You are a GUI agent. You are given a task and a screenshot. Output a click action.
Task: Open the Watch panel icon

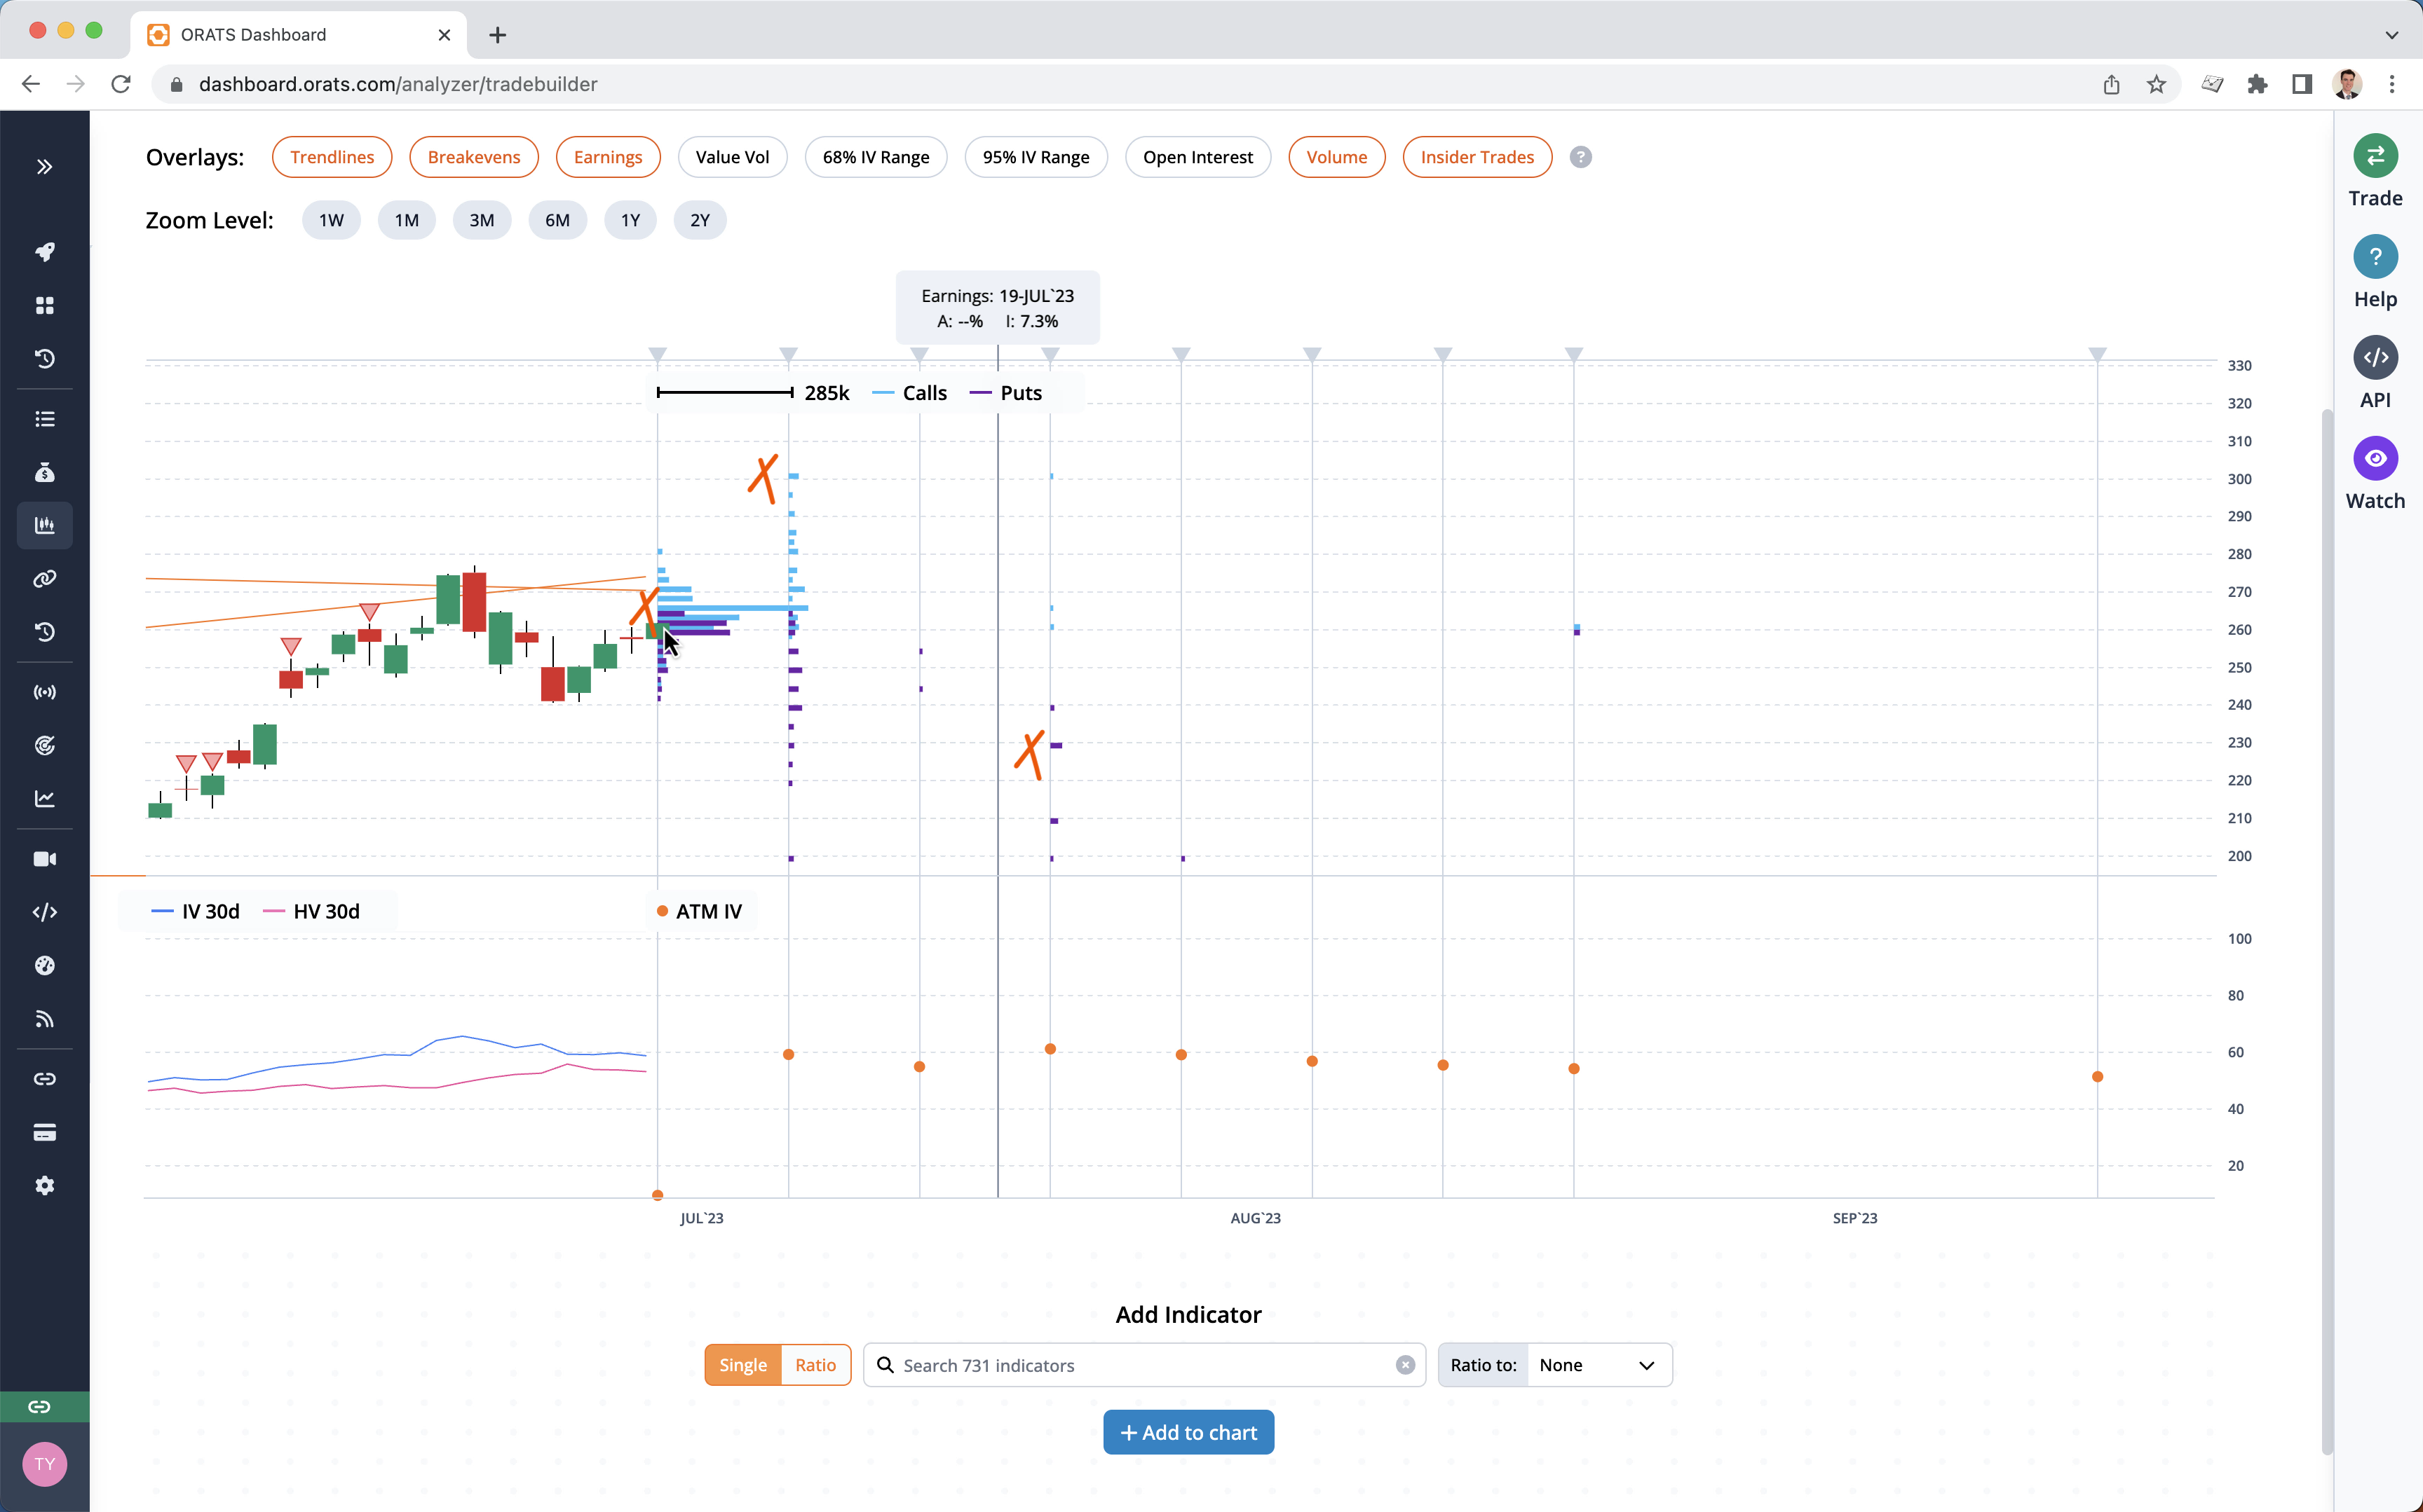click(2375, 459)
